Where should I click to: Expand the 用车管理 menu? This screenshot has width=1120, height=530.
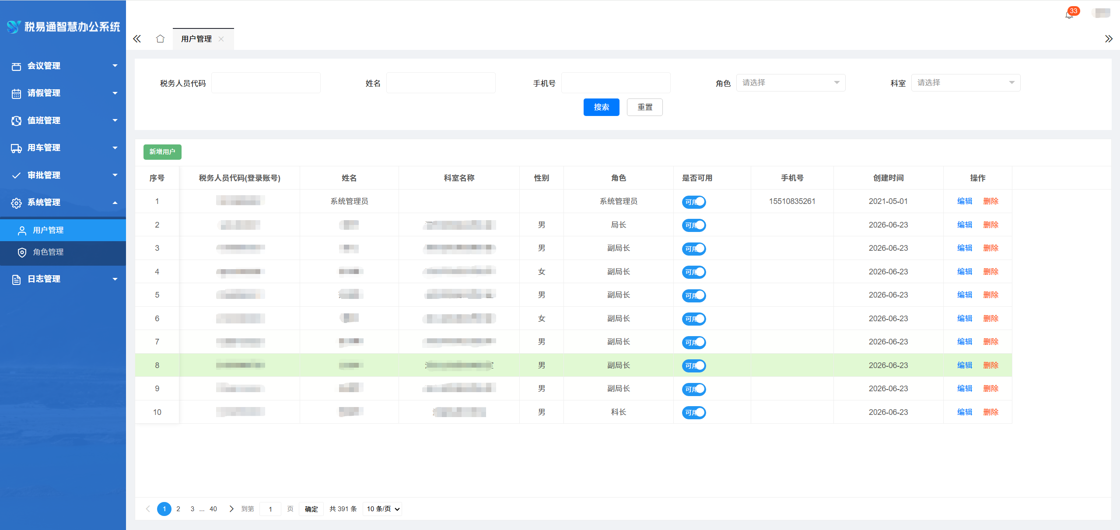[x=63, y=147]
